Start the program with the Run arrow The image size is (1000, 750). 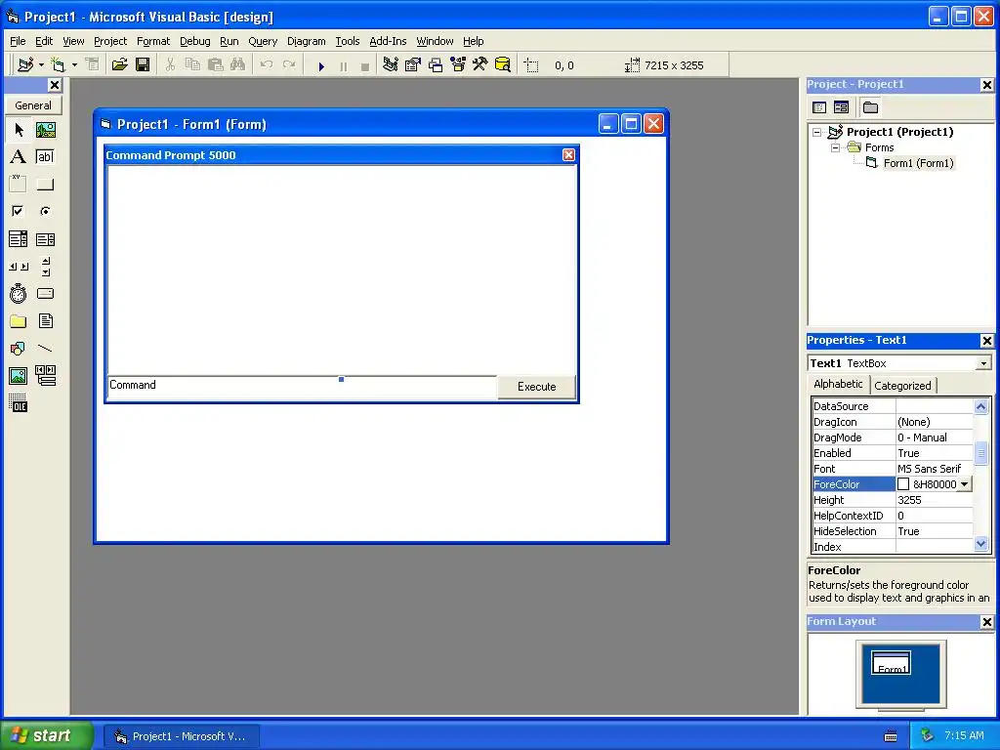pos(321,65)
